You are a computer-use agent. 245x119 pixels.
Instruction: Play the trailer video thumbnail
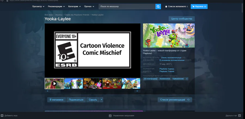tap(54, 84)
